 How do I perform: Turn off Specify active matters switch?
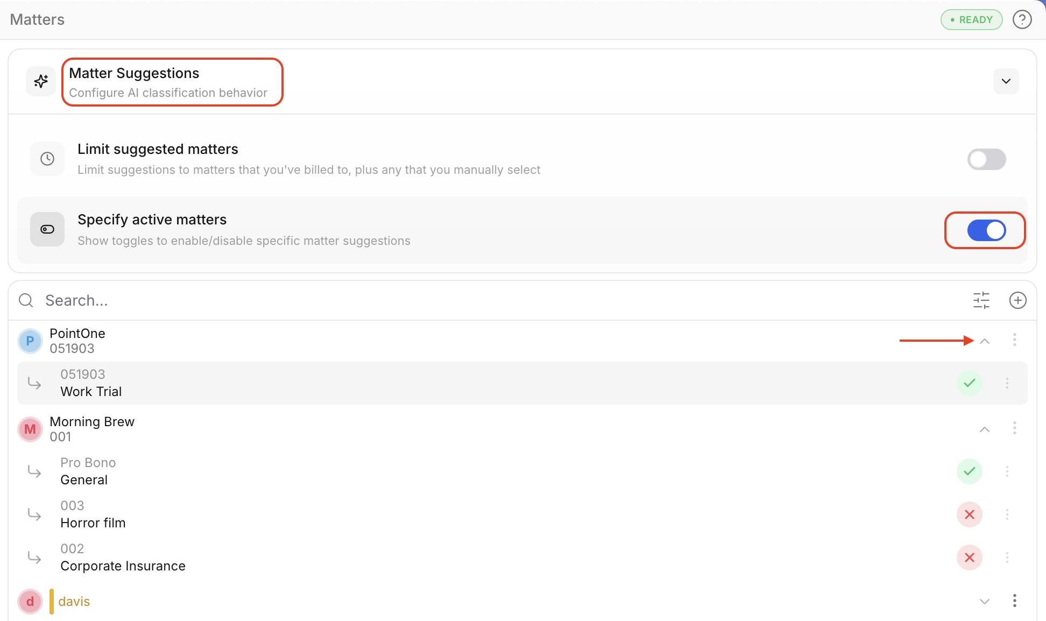[986, 230]
